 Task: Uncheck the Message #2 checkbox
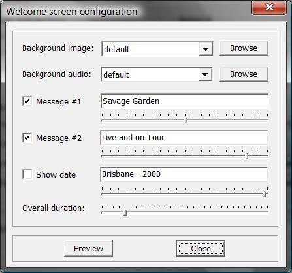27,138
